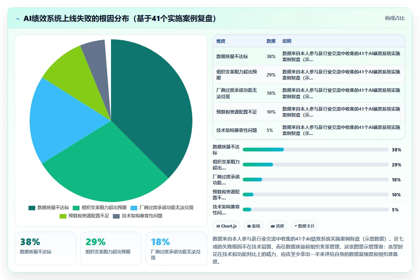
Task: Click the 进度 tag chip
Action: [x=277, y=226]
